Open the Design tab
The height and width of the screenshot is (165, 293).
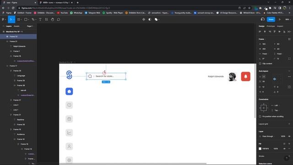click(261, 26)
